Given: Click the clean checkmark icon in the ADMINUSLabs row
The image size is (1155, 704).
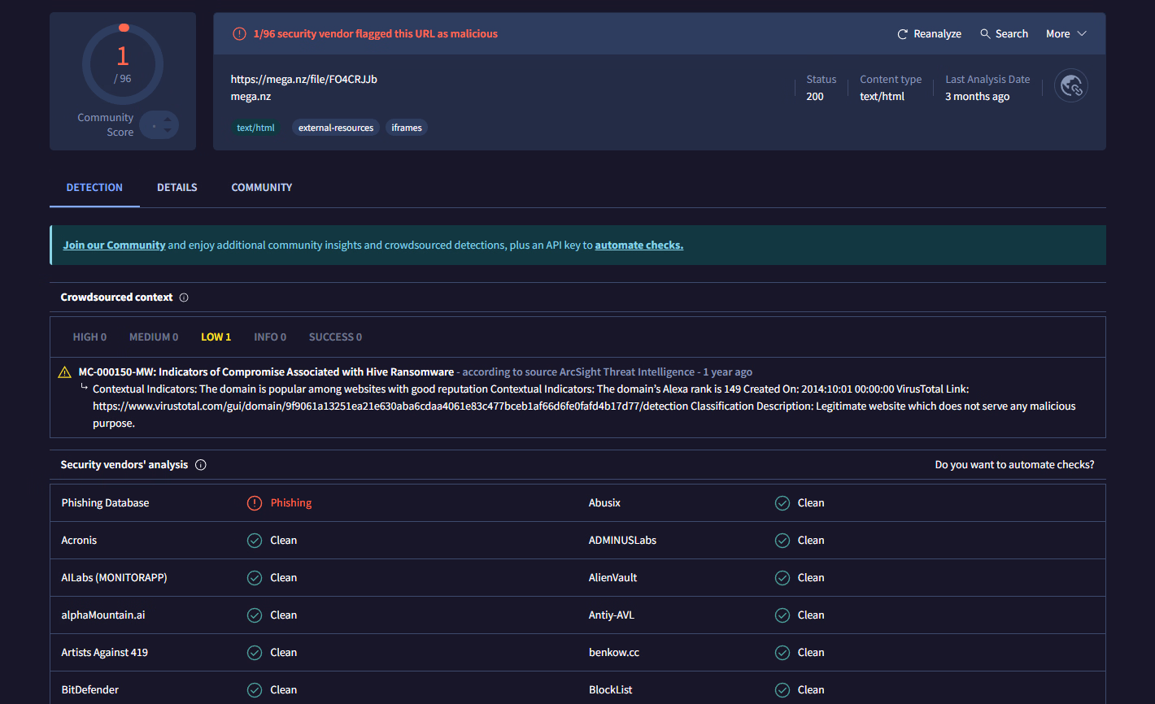Looking at the screenshot, I should pyautogui.click(x=782, y=541).
